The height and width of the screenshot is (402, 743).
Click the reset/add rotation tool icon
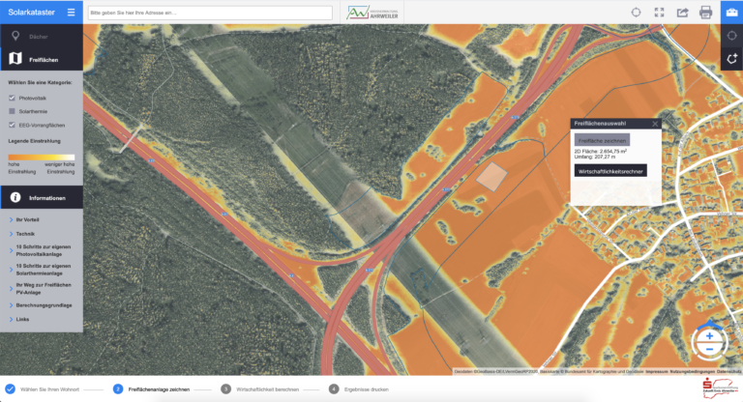pos(731,59)
